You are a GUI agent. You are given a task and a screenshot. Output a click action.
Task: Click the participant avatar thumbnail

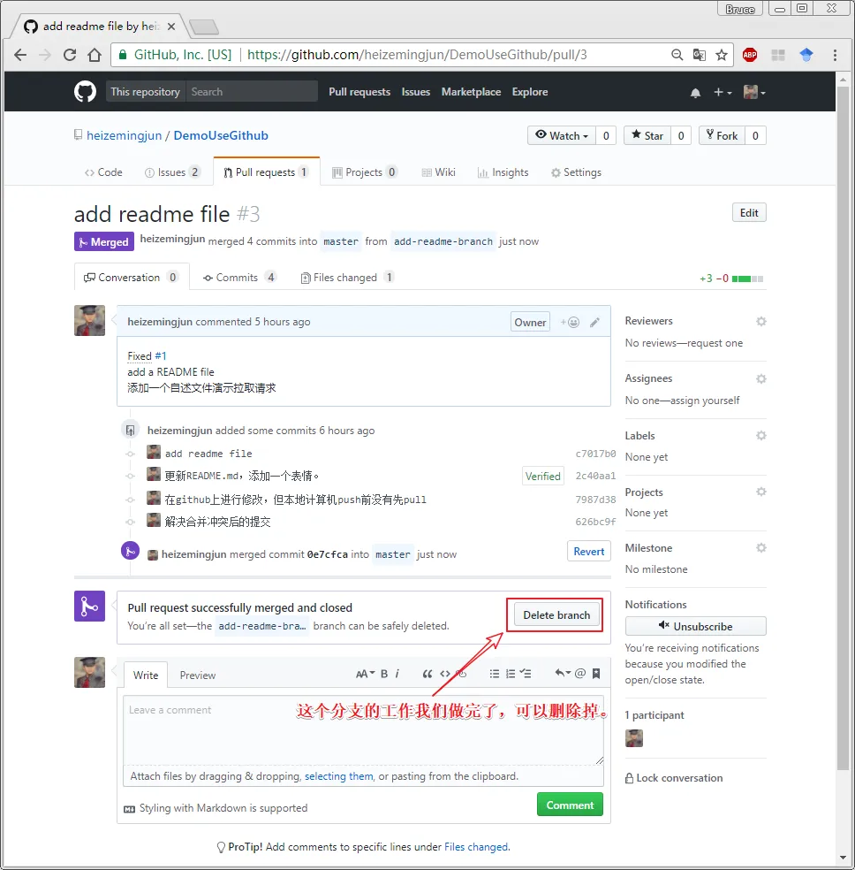tap(634, 738)
